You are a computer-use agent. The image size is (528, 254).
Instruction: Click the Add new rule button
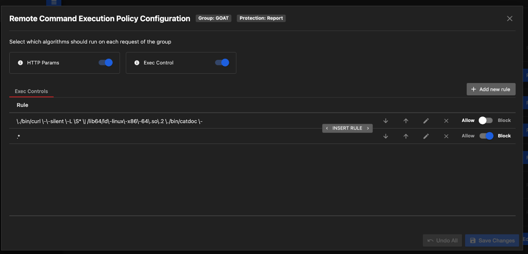tap(491, 89)
